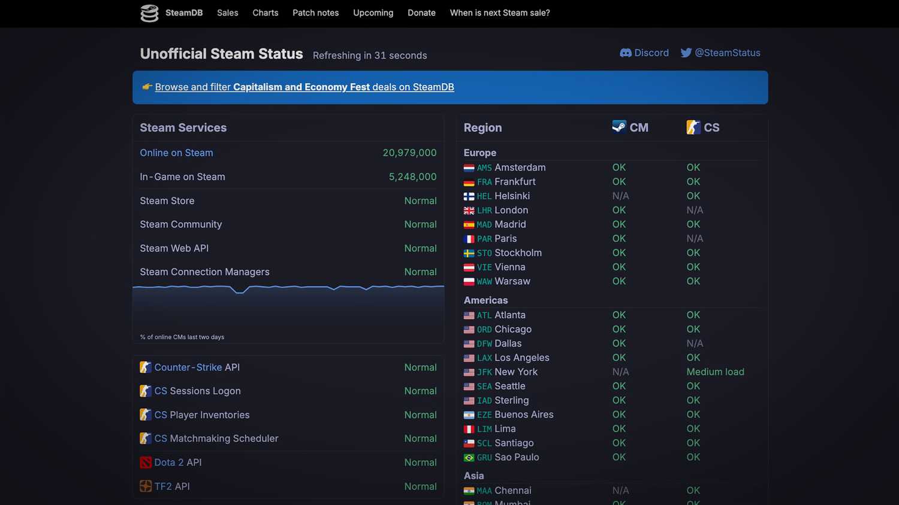Click the SteamDB database logo icon
Image resolution: width=899 pixels, height=505 pixels.
tap(149, 13)
